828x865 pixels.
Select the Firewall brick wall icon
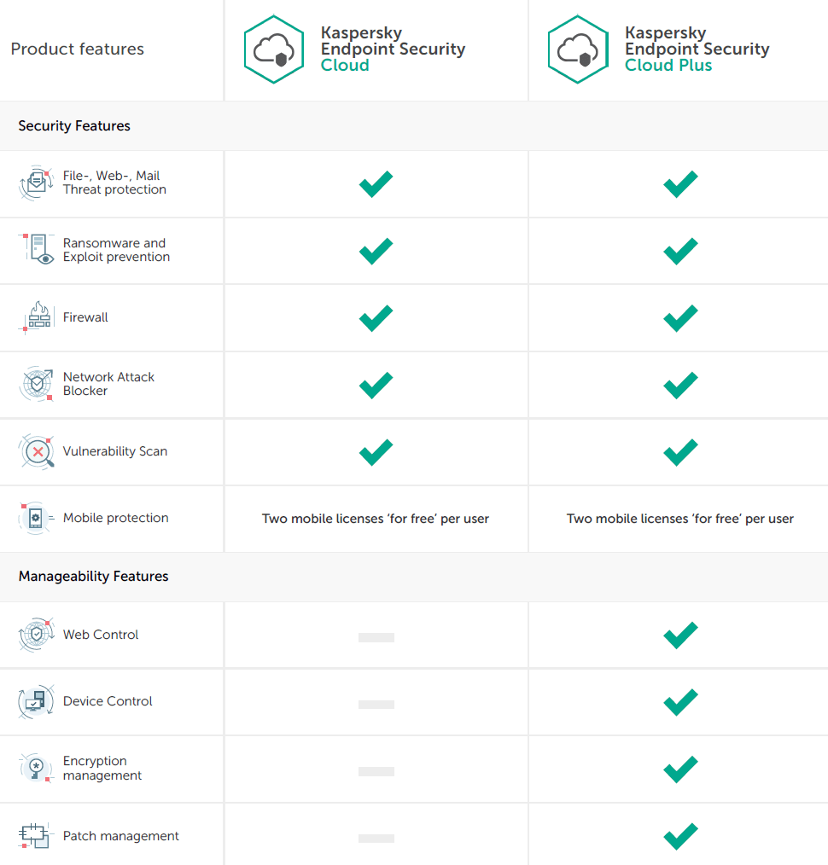[37, 316]
